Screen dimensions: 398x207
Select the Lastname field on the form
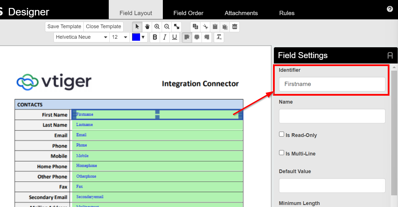coord(157,125)
